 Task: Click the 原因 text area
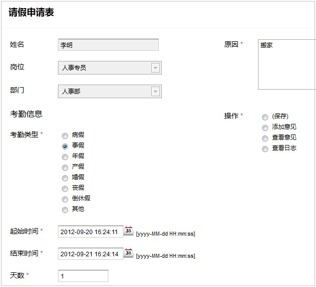(286, 64)
